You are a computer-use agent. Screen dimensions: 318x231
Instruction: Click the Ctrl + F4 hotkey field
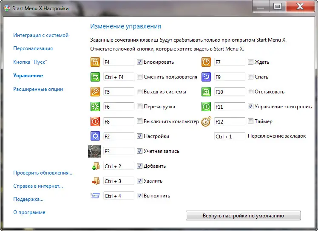tap(119, 77)
